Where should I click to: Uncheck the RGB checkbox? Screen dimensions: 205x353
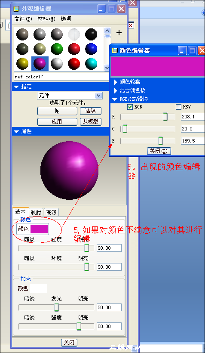coord(130,107)
